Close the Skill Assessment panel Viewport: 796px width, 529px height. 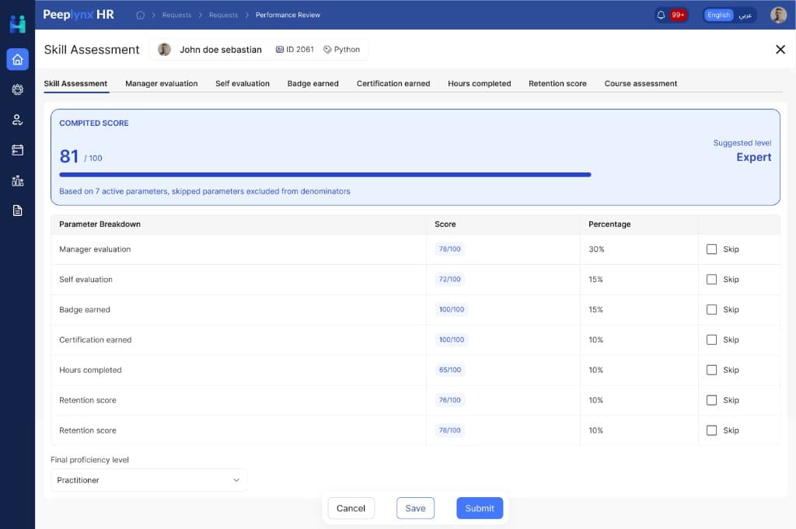click(x=780, y=49)
